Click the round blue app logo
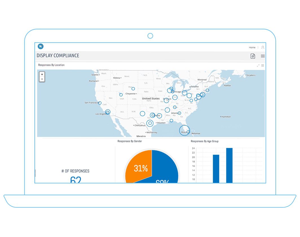300x237 pixels. tap(41, 47)
